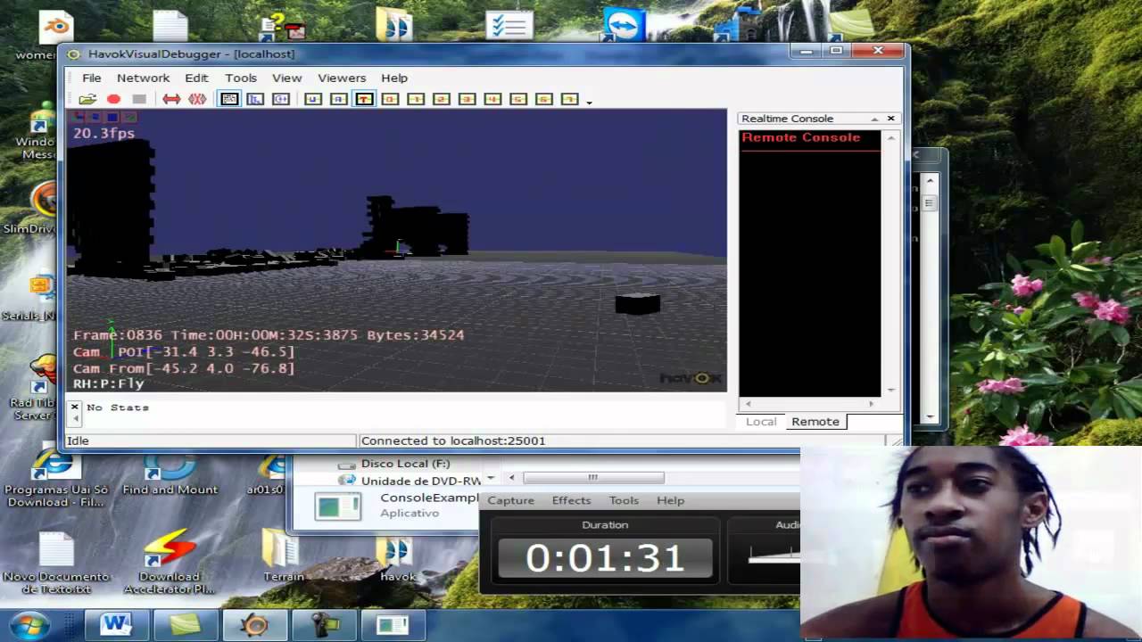Select the first viewport layout toolbar icon
The height and width of the screenshot is (642, 1142).
[229, 99]
